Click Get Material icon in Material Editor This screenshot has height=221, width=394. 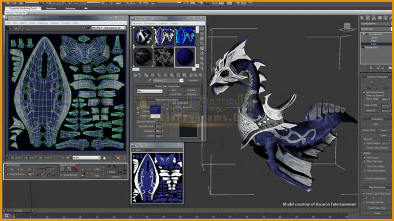click(135, 75)
